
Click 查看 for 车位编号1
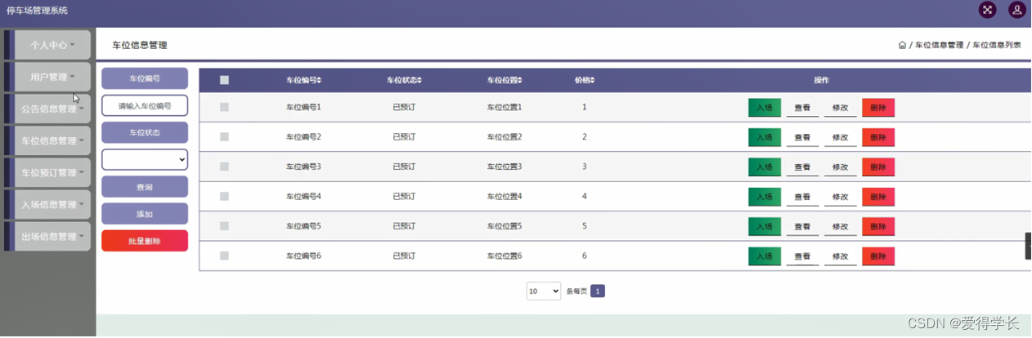pyautogui.click(x=802, y=107)
